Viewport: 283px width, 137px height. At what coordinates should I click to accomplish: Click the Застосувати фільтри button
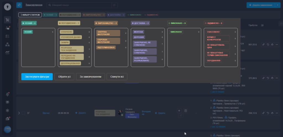37,76
